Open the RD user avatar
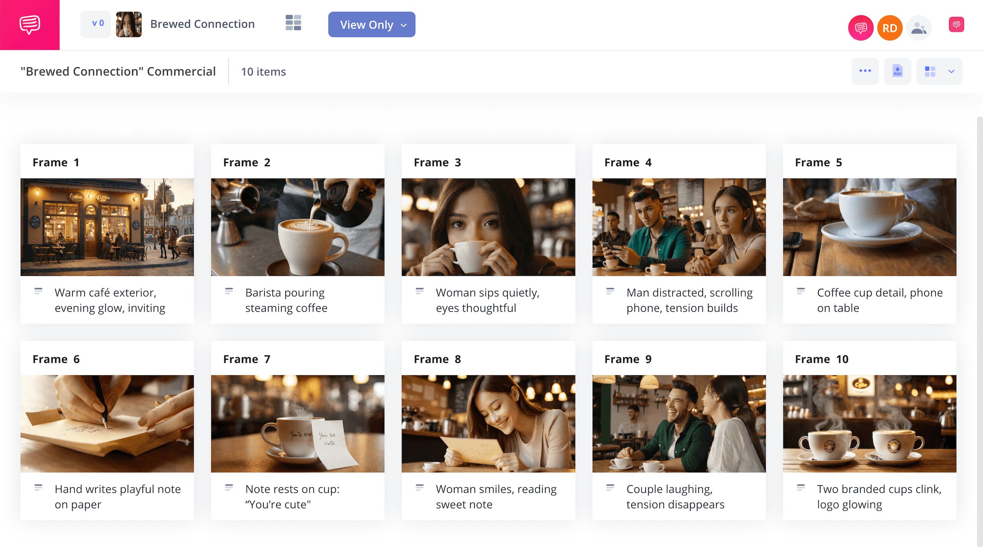The height and width of the screenshot is (557, 983). tap(889, 28)
